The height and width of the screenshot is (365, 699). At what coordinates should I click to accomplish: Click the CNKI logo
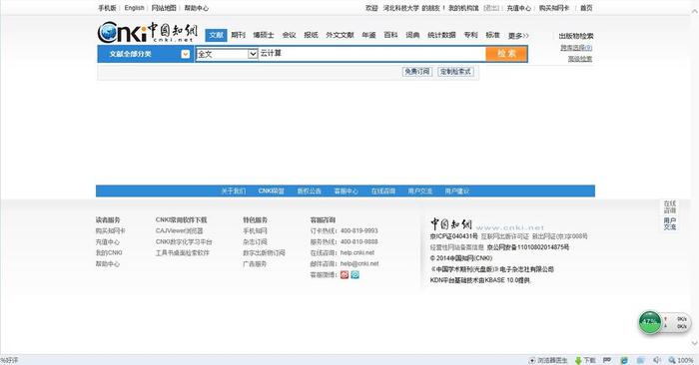pos(148,33)
